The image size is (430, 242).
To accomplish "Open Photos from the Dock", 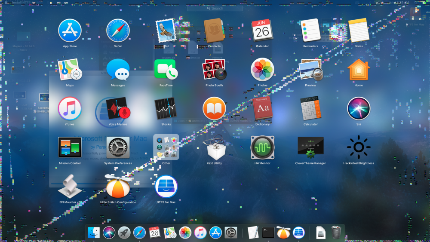I will click(185, 233).
